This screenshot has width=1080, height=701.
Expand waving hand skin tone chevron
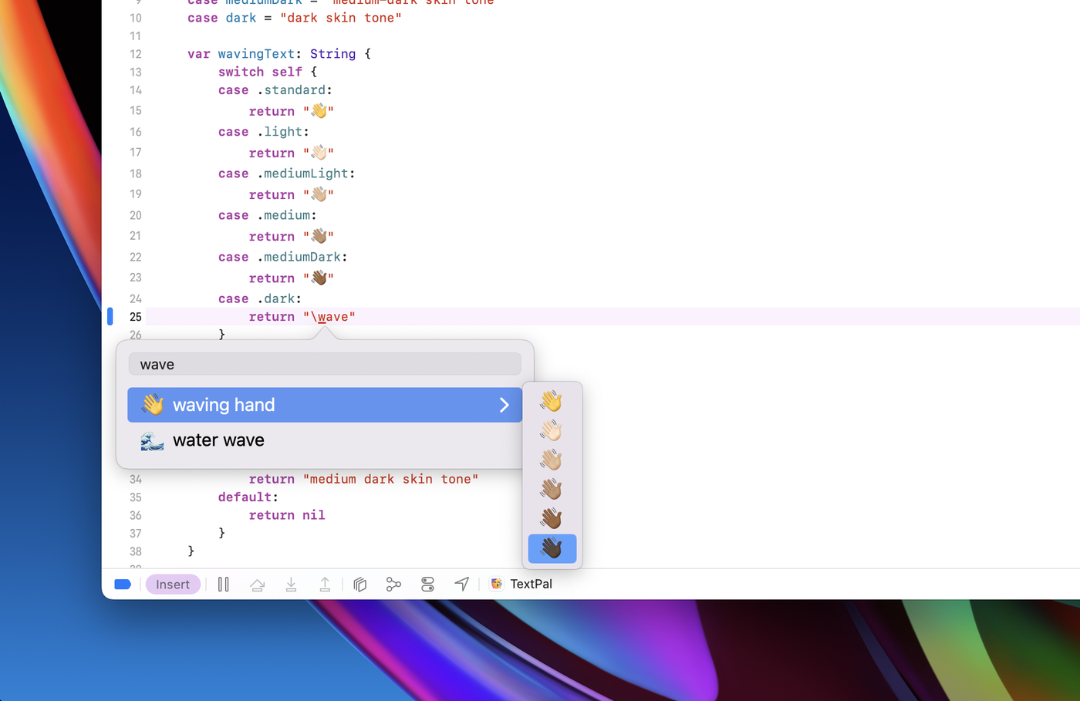[504, 405]
